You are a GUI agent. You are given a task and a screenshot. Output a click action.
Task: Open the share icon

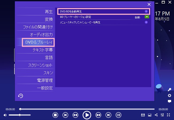click(156, 115)
